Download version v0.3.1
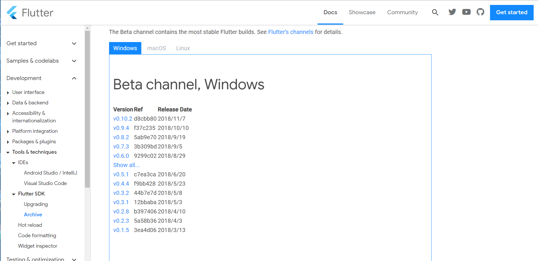The image size is (538, 261). 121,202
